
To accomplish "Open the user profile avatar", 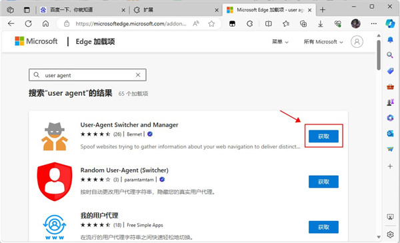I will coord(355,24).
